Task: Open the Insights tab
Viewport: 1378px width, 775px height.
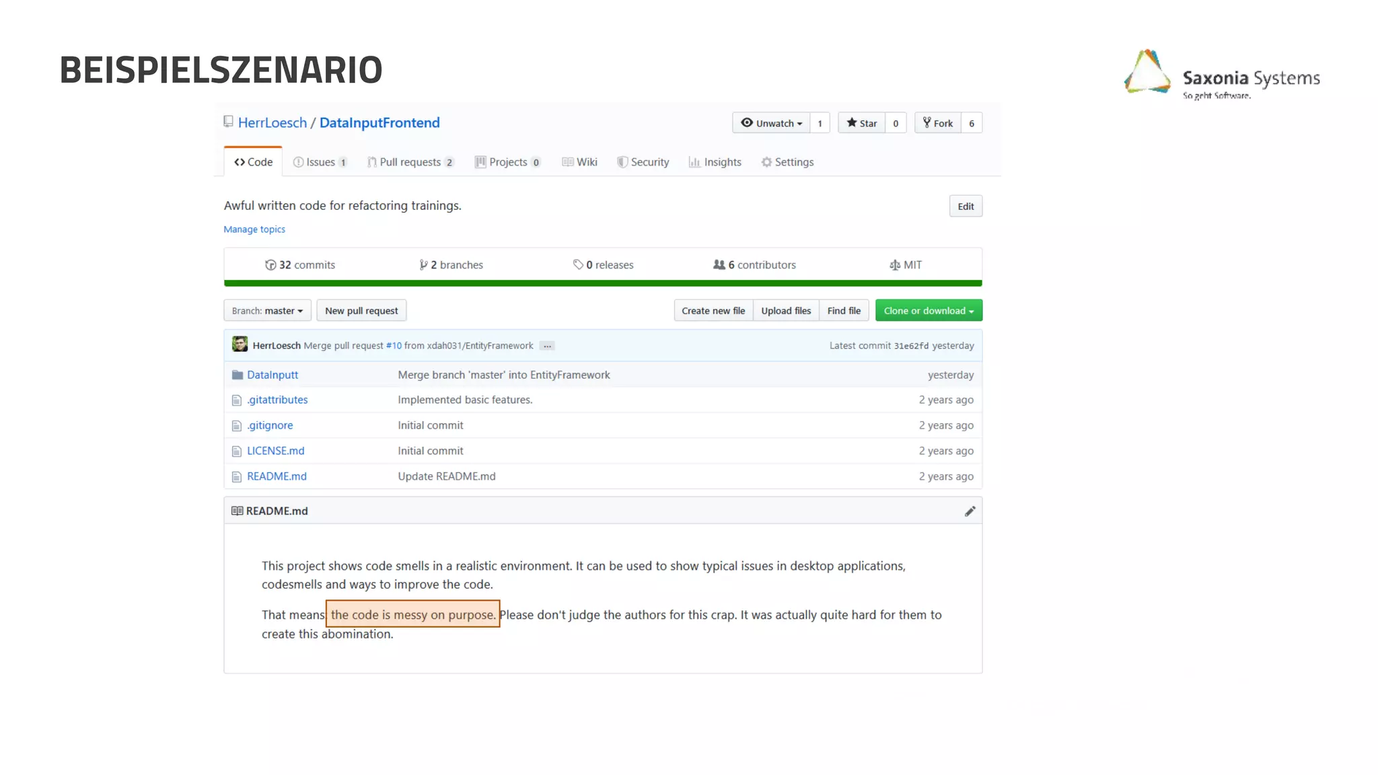Action: 715,162
